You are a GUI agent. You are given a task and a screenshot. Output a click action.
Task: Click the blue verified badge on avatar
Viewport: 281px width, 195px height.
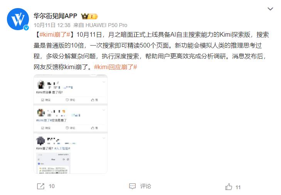[26, 27]
